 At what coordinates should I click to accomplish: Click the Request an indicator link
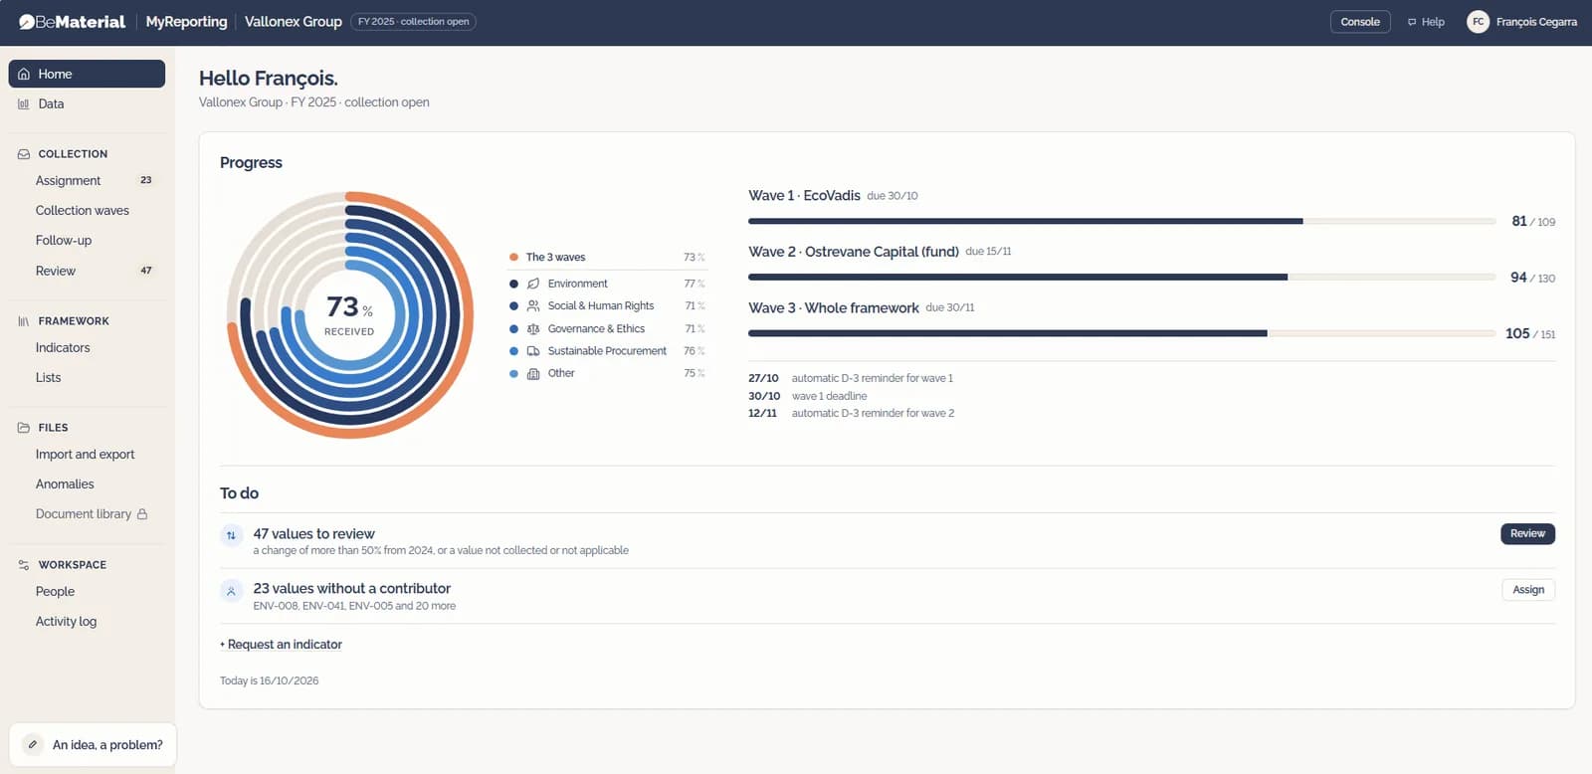(281, 645)
